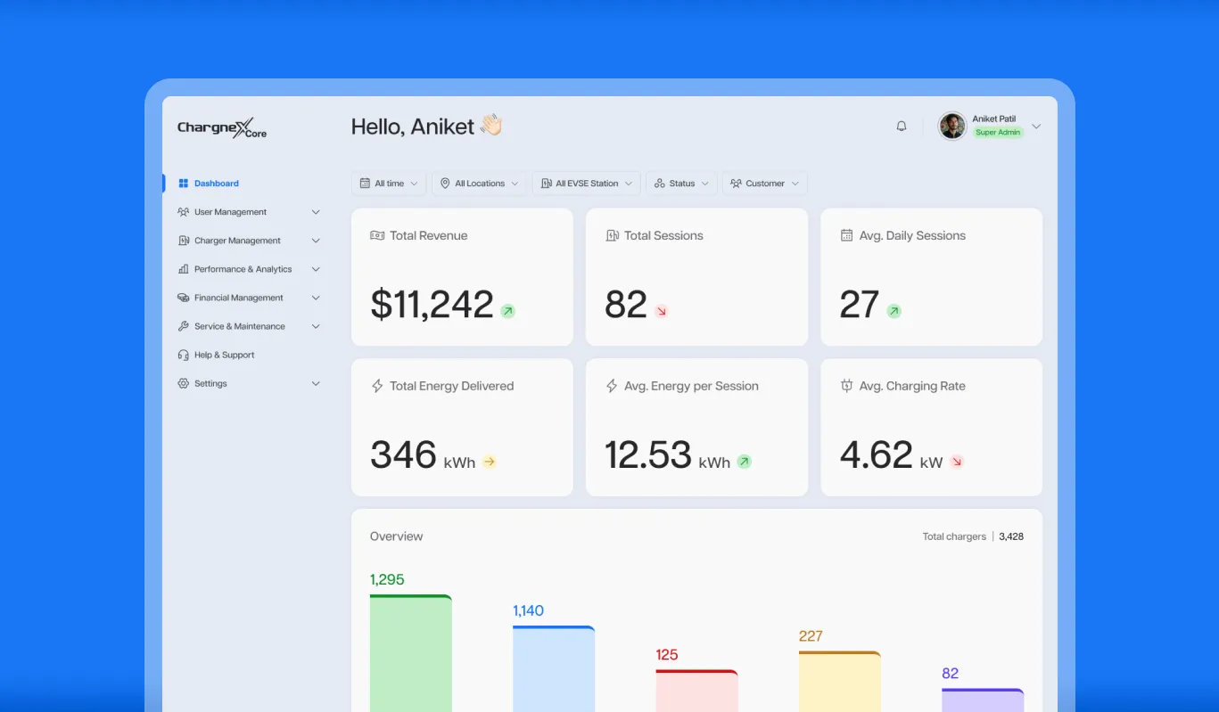Click the green bar labeled 1,295

(411, 653)
